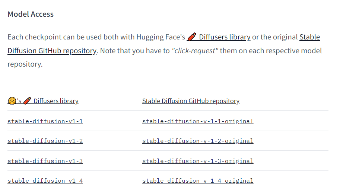The height and width of the screenshot is (195, 340).
Task: Click the word "repository." ending the paragraph
Action: click(x=25, y=64)
